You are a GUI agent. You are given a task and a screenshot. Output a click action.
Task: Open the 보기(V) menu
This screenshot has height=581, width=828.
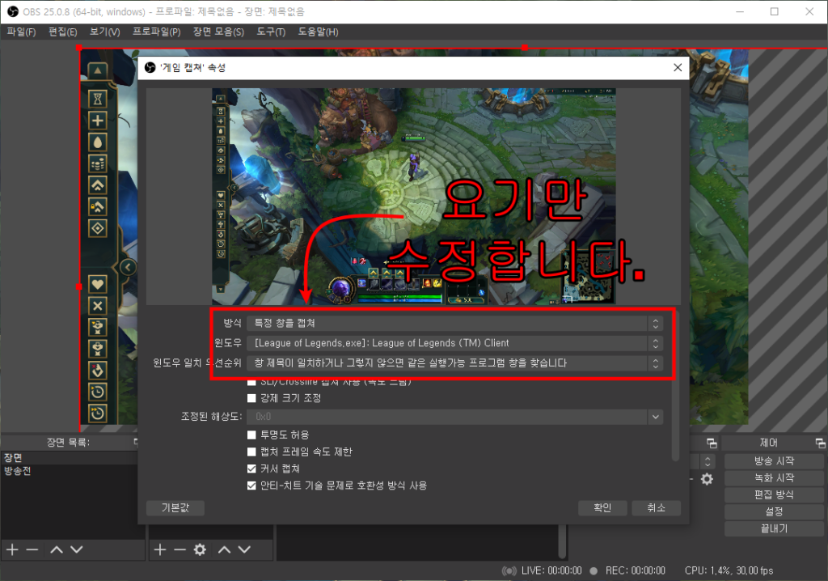(x=104, y=32)
